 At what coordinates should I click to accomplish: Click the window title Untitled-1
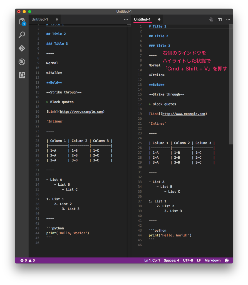tap(124, 11)
